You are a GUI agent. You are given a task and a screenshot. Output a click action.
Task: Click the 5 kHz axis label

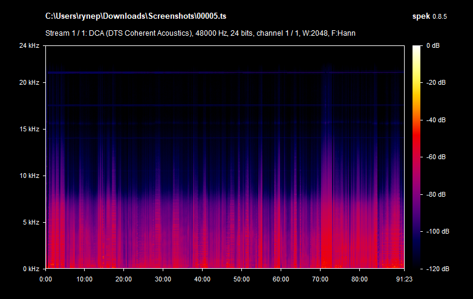pyautogui.click(x=30, y=222)
